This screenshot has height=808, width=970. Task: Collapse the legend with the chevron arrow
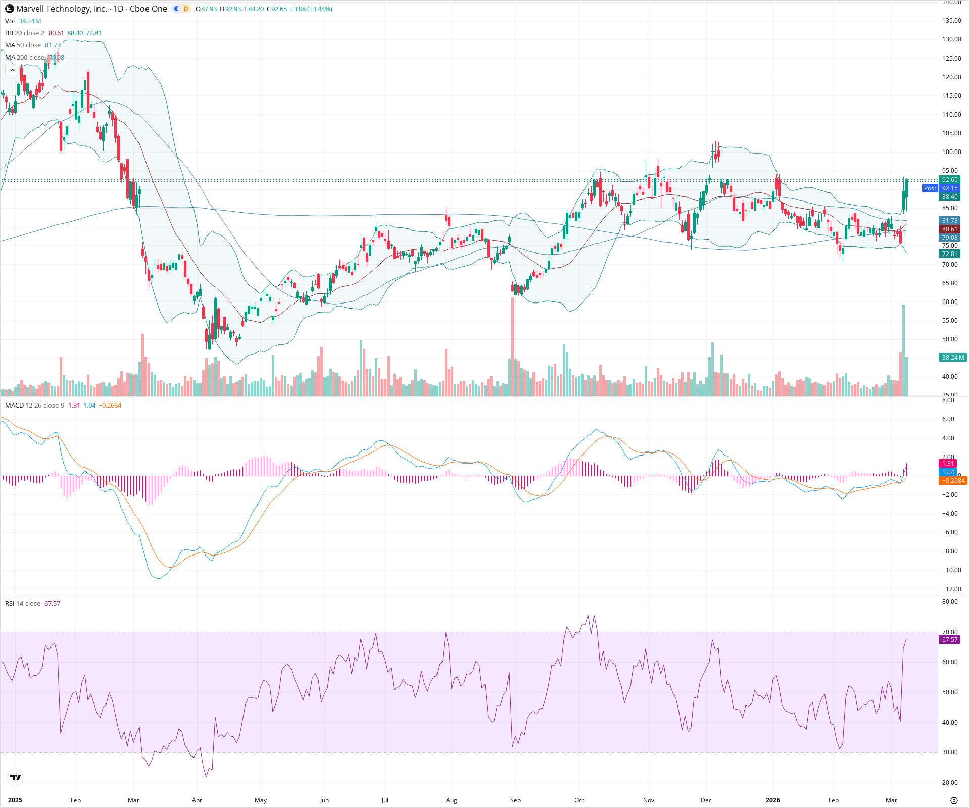(12, 70)
